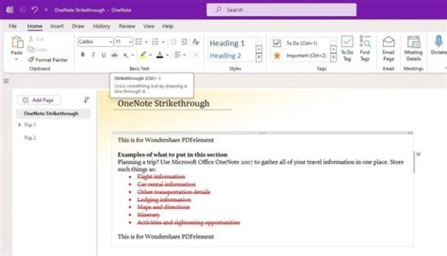Decrease indent of paragraph
The image size is (447, 256).
click(x=173, y=42)
